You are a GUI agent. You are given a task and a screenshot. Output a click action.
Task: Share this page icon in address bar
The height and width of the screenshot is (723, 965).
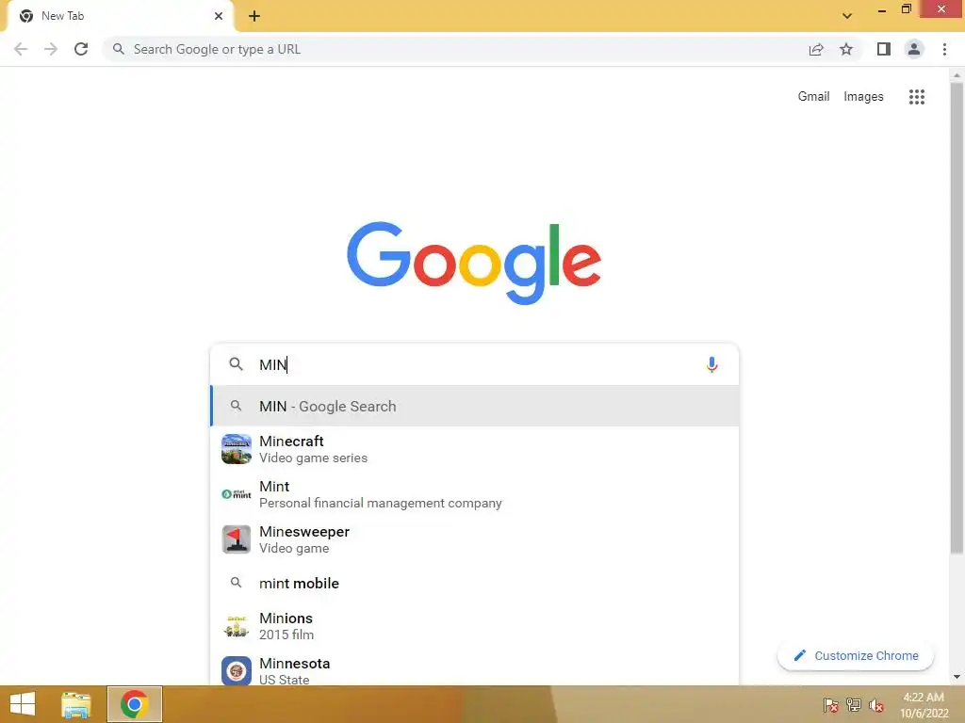816,49
